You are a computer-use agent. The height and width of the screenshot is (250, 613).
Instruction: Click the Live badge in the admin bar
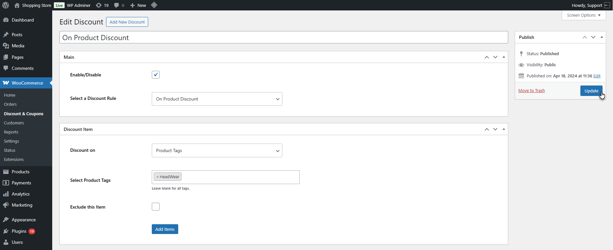click(x=59, y=5)
